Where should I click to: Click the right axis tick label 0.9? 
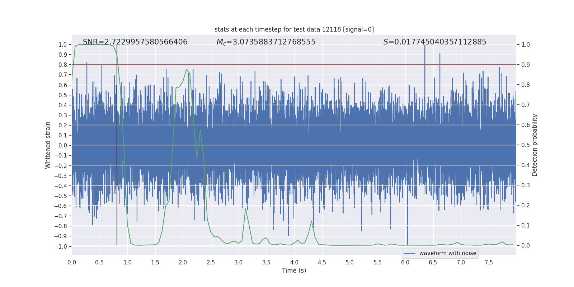[526, 65]
